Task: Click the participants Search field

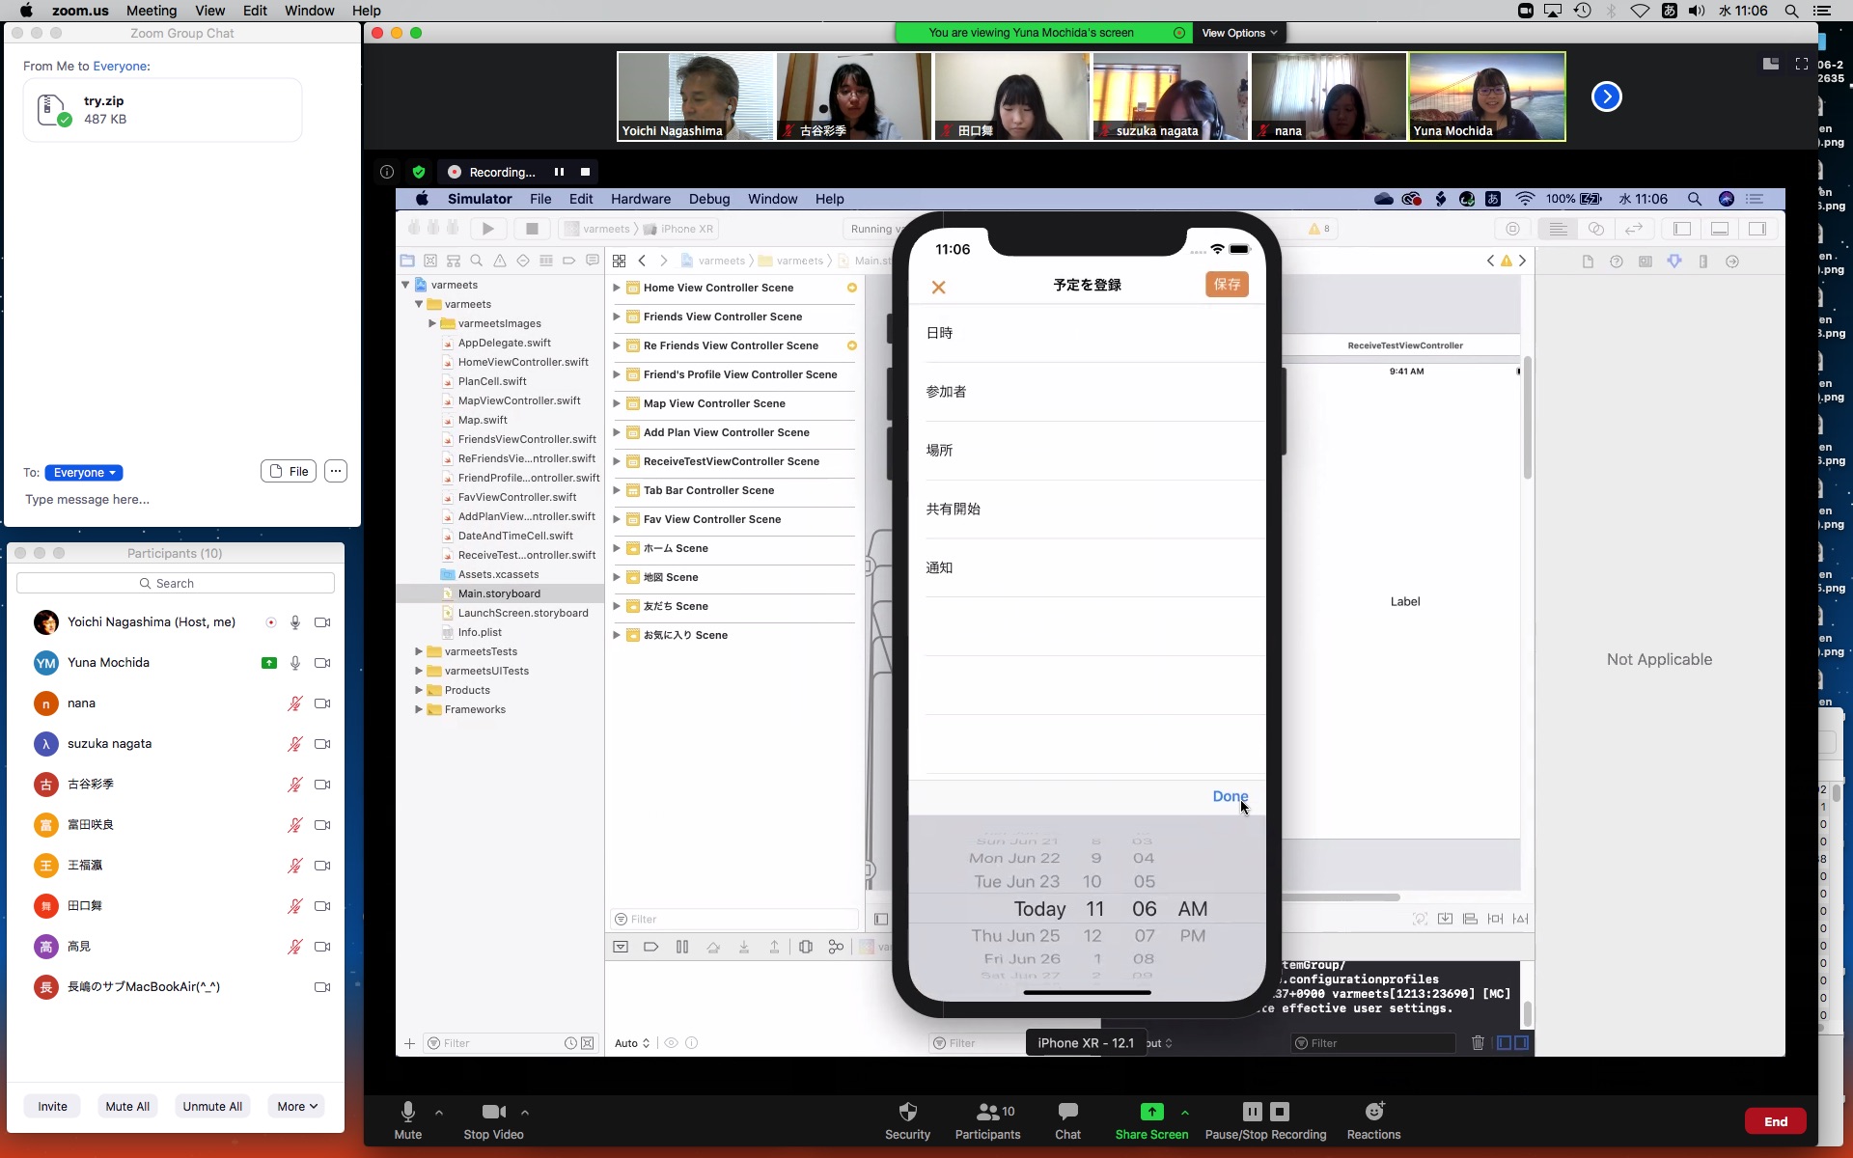Action: click(x=176, y=583)
